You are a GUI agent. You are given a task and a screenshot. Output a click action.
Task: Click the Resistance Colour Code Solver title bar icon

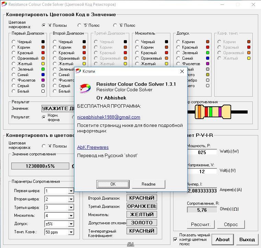tap(4, 4)
